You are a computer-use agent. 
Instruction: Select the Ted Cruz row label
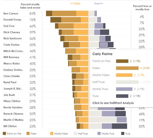coord(9,26)
